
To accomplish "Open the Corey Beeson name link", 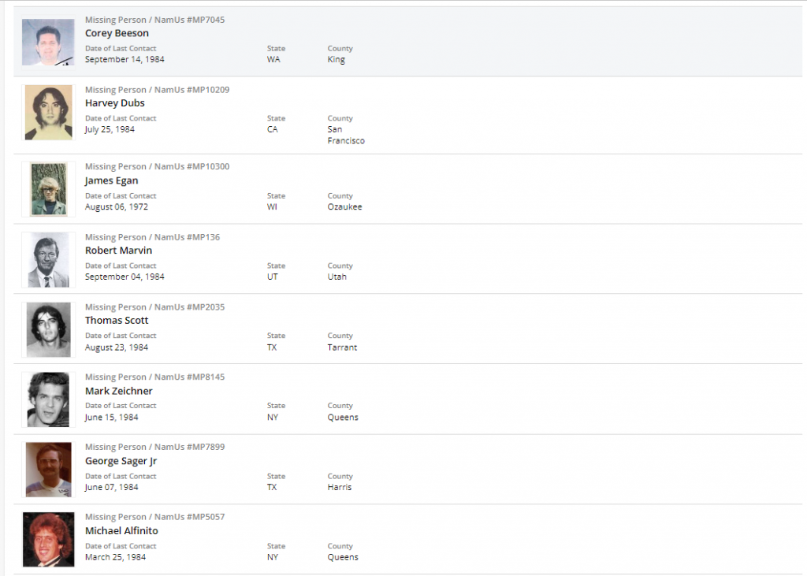I will (x=117, y=33).
